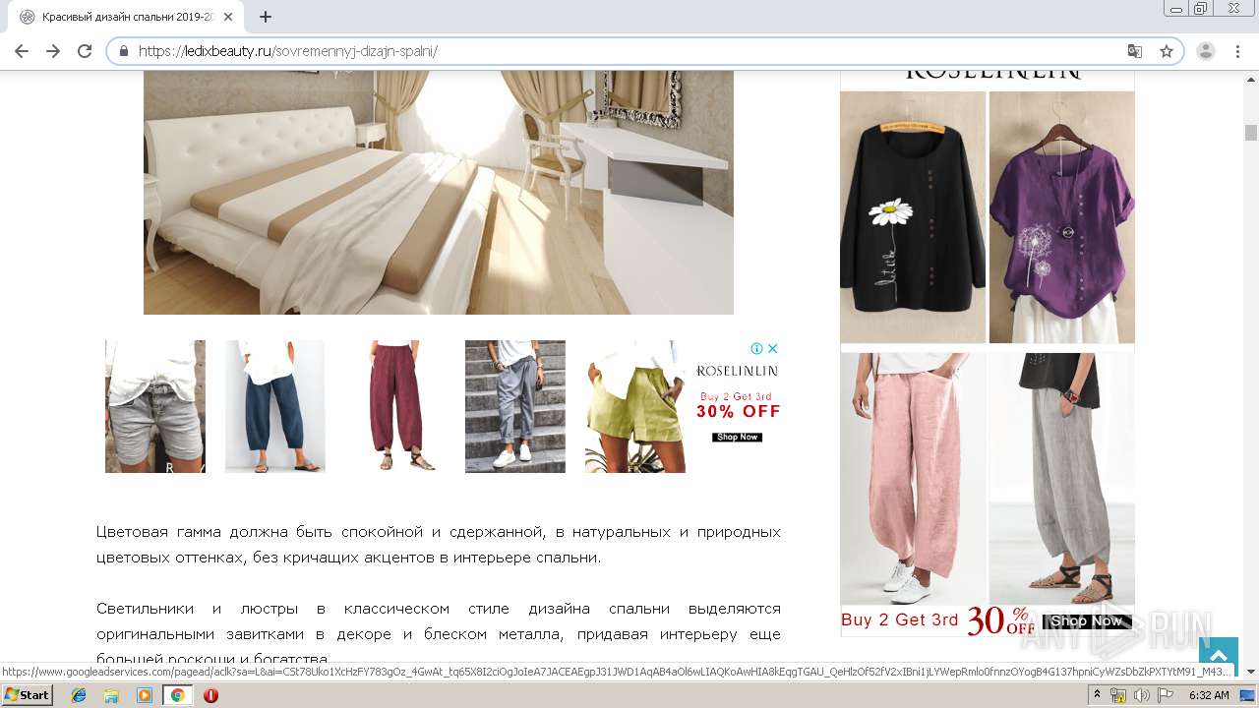Launch Internet Explorer from taskbar
The height and width of the screenshot is (708, 1259).
pos(79,695)
